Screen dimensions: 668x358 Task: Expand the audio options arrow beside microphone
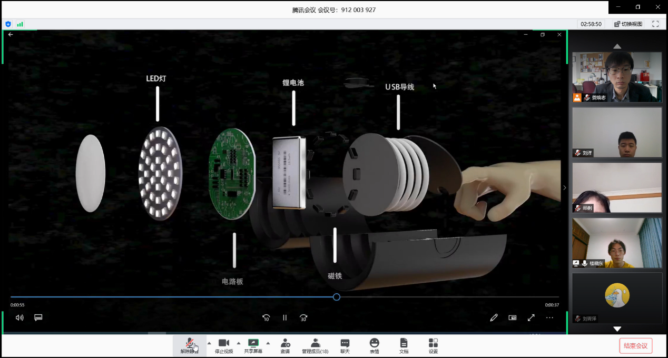click(x=209, y=343)
